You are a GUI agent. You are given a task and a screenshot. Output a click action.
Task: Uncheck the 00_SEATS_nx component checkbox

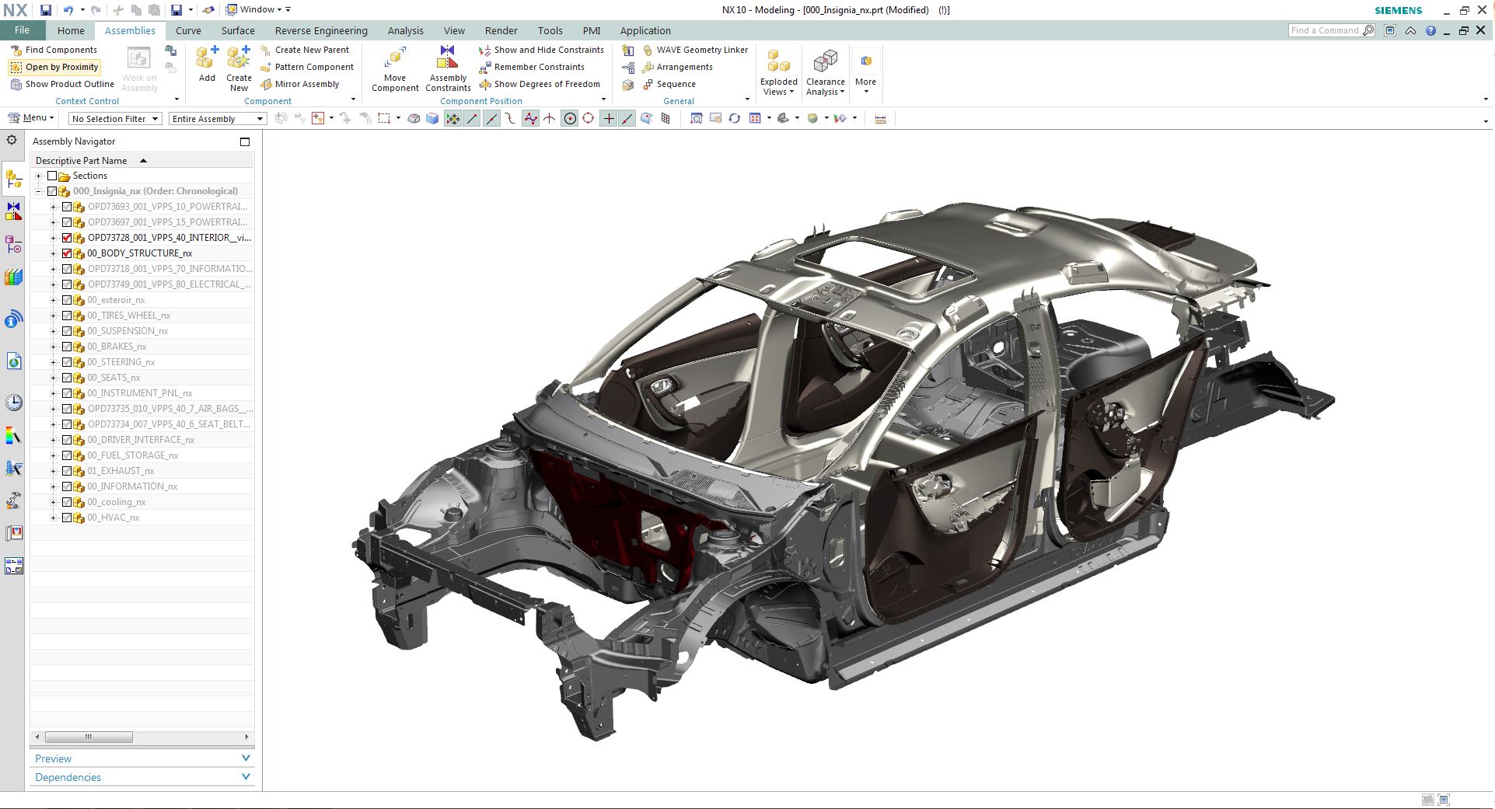coord(67,378)
